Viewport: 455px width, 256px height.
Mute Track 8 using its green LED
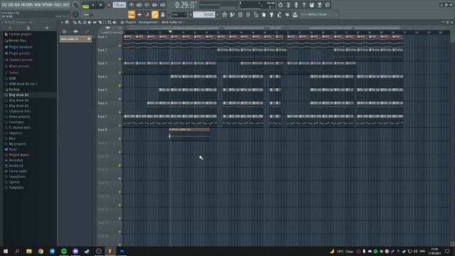coord(120,139)
